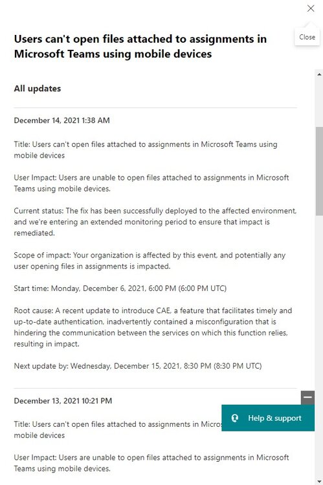This screenshot has height=485, width=323.
Task: Click the first User Impact paragraph
Action: [x=151, y=183]
